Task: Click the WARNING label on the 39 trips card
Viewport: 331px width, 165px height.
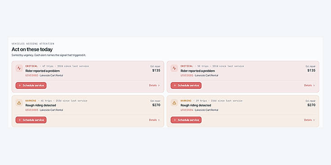Action: click(186, 101)
